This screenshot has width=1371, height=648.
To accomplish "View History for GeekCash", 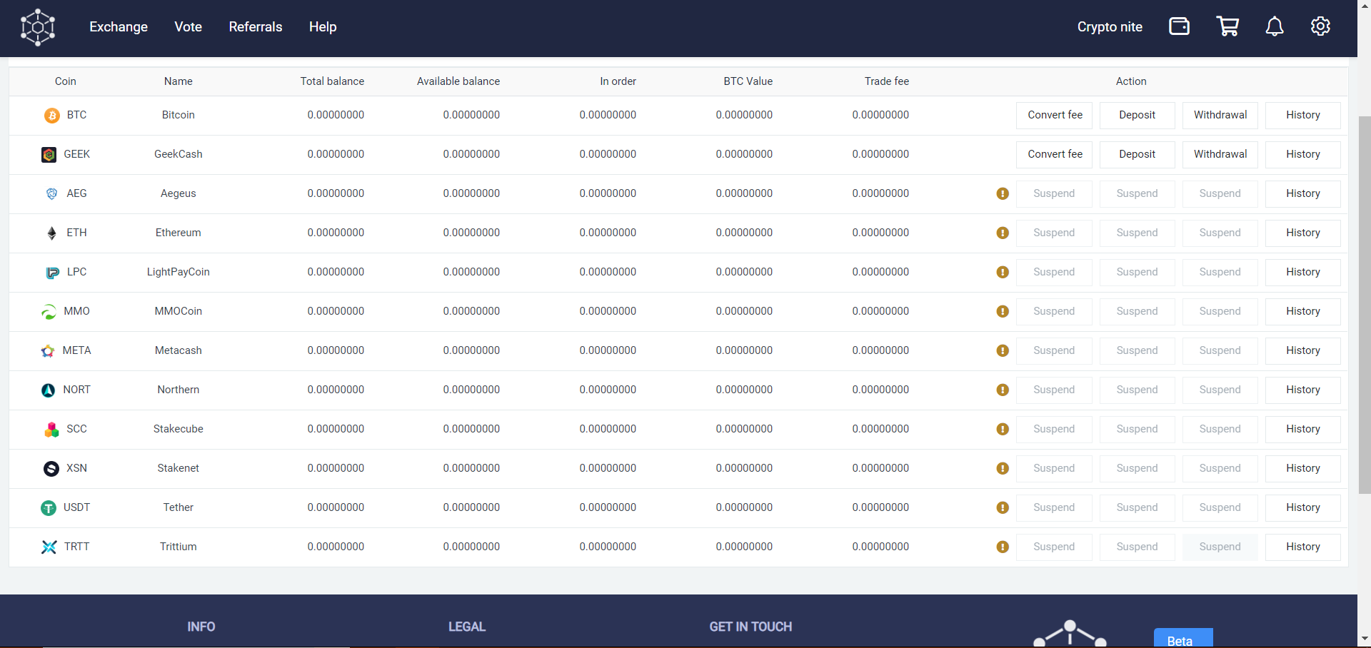I will (1303, 155).
